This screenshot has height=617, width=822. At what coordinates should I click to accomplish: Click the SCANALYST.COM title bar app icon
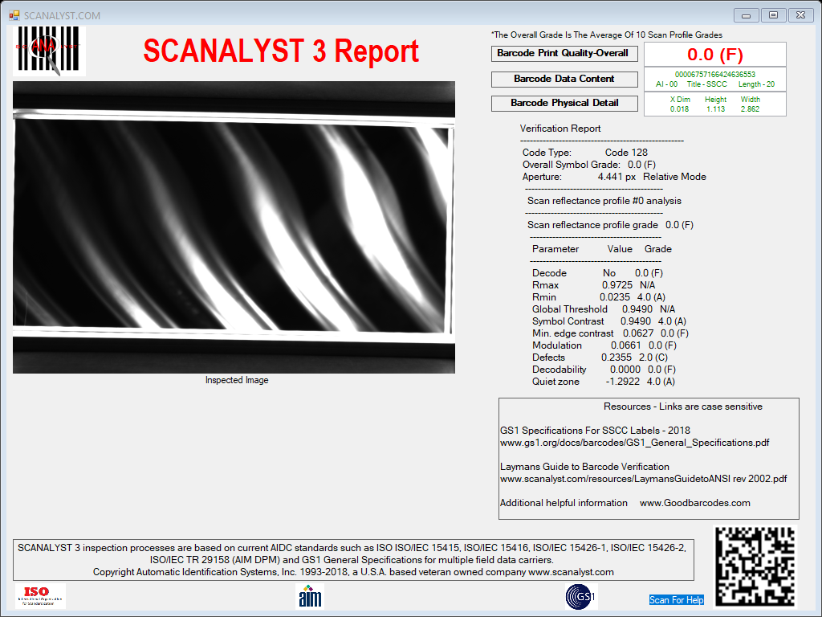click(14, 15)
